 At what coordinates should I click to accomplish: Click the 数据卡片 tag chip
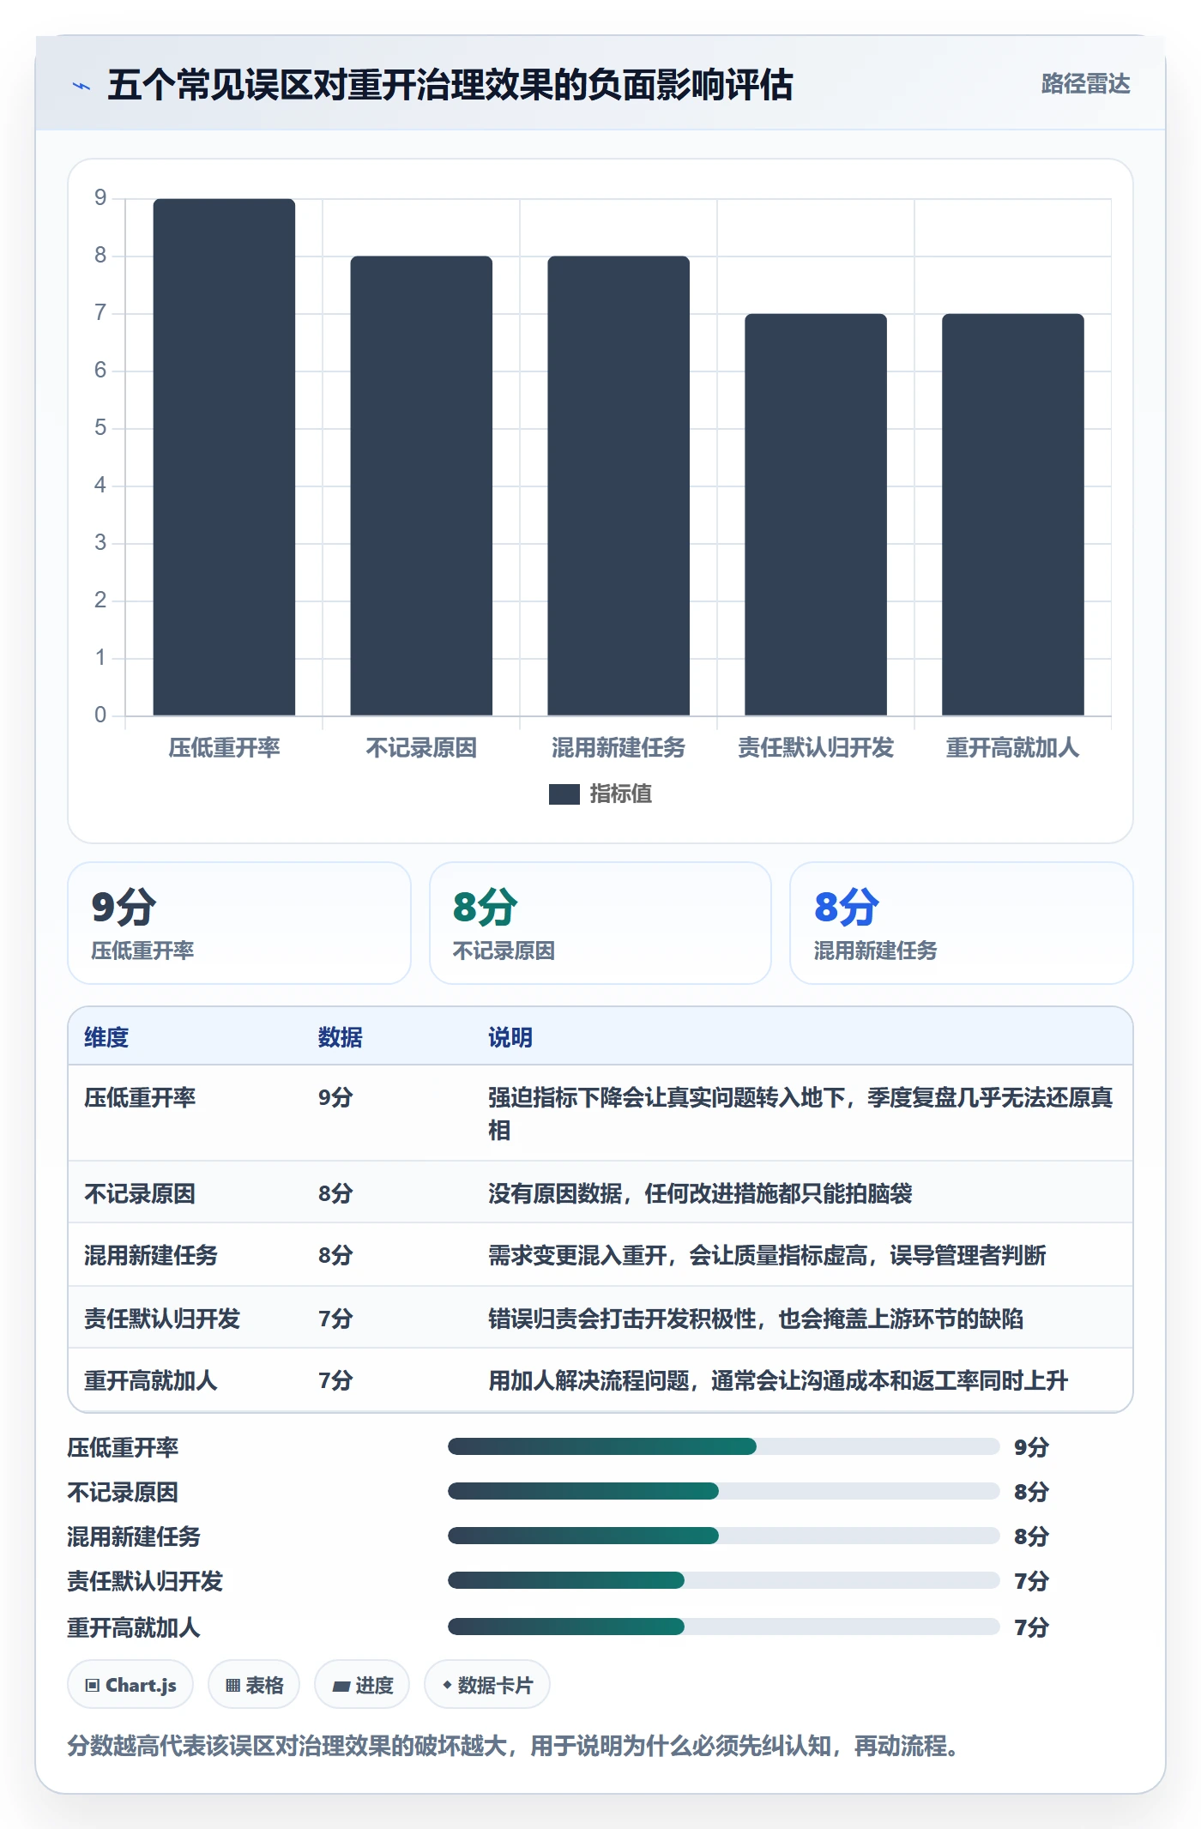point(487,1685)
